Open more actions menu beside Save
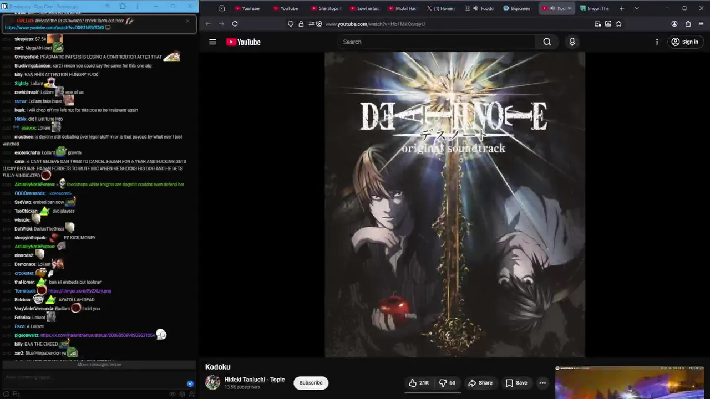Screen dimensions: 710x399 tap(542, 383)
